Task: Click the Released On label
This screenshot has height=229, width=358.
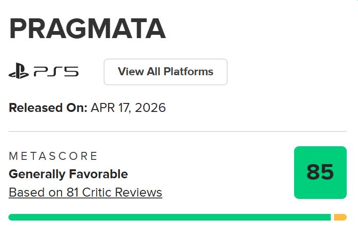Action: tap(48, 108)
